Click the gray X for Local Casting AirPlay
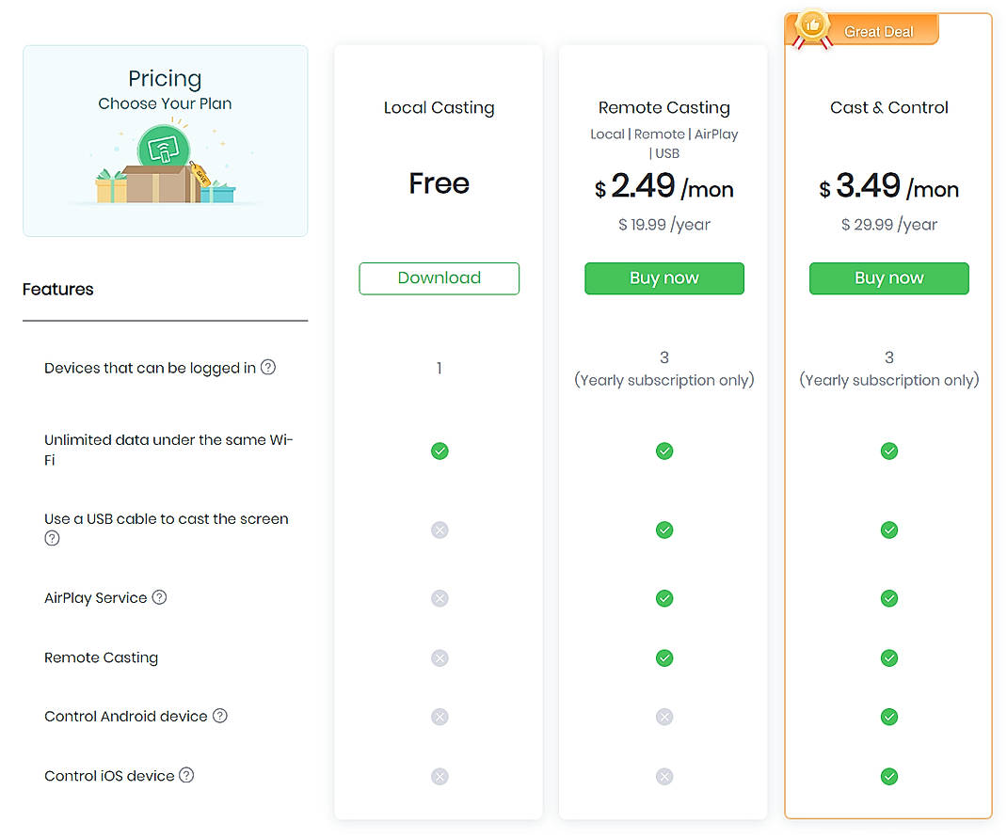Screen dimensions: 1007x838 coord(439,598)
